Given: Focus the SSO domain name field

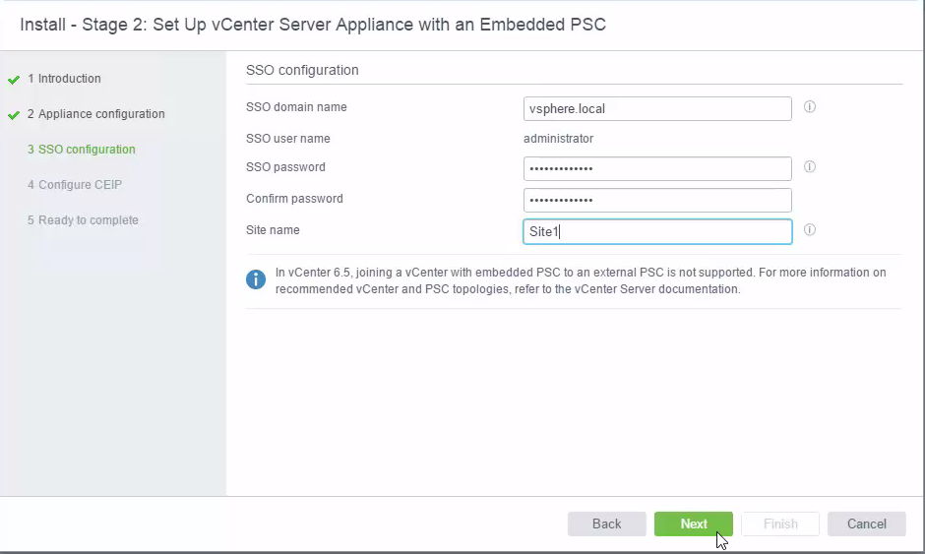Looking at the screenshot, I should pyautogui.click(x=657, y=108).
